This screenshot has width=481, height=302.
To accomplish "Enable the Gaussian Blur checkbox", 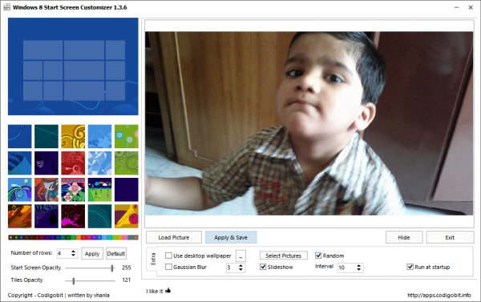I will coord(168,267).
